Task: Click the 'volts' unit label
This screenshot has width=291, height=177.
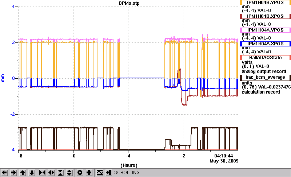Action: 247,62
